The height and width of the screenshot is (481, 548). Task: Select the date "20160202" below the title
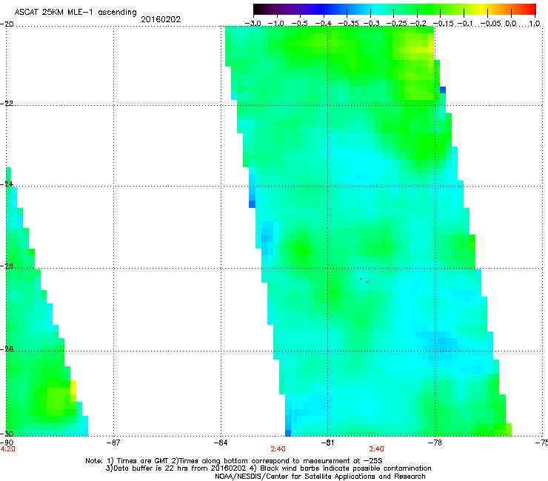pyautogui.click(x=161, y=19)
